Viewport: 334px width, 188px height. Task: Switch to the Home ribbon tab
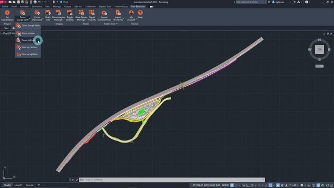coord(5,7)
